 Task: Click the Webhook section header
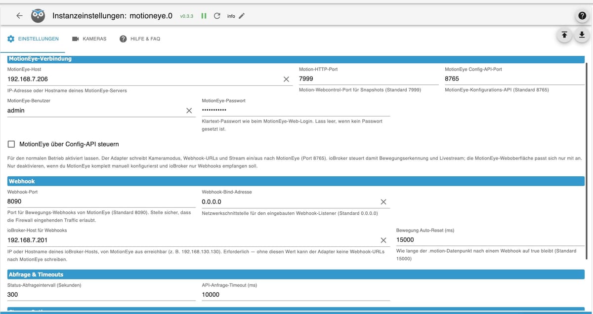296,182
